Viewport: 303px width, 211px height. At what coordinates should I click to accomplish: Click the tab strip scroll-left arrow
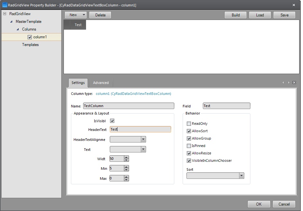pyautogui.click(x=283, y=83)
